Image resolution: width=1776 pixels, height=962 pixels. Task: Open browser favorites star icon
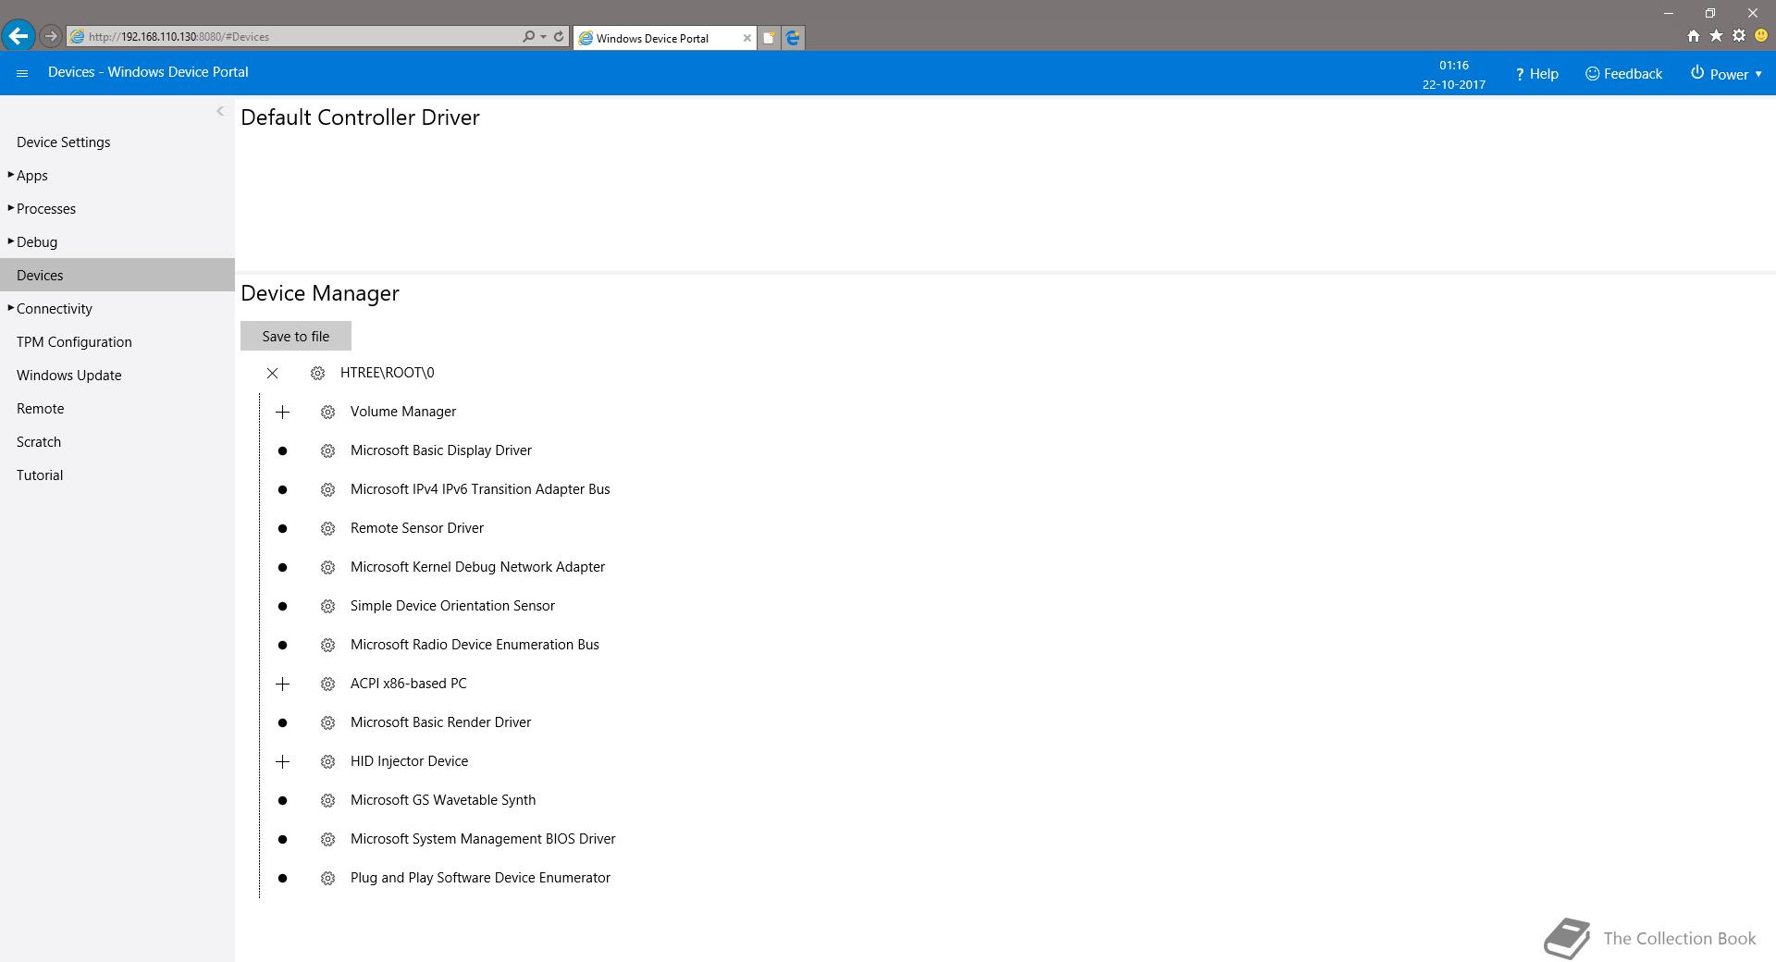point(1716,36)
